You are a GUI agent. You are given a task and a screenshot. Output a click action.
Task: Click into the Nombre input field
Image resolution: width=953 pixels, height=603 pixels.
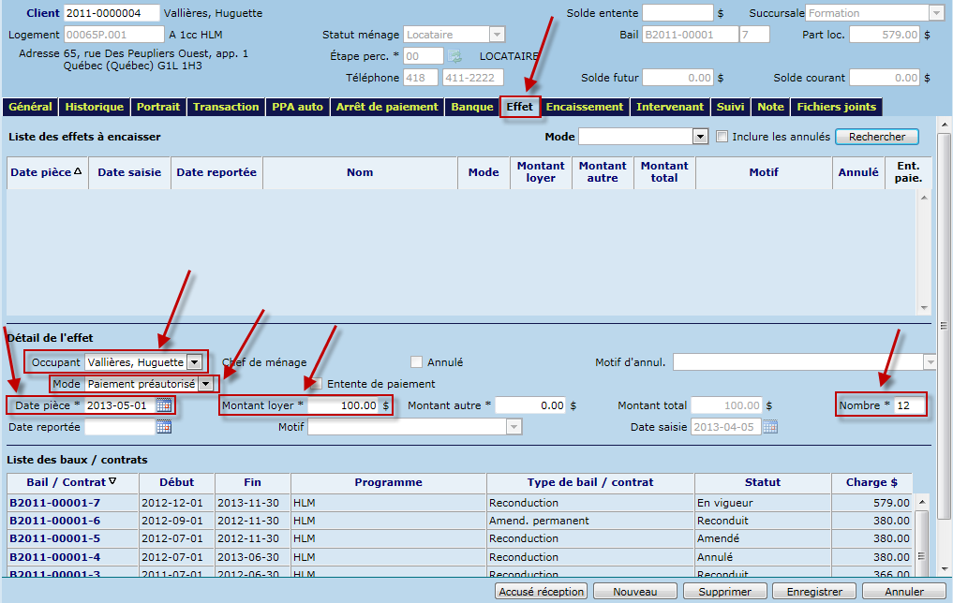907,405
